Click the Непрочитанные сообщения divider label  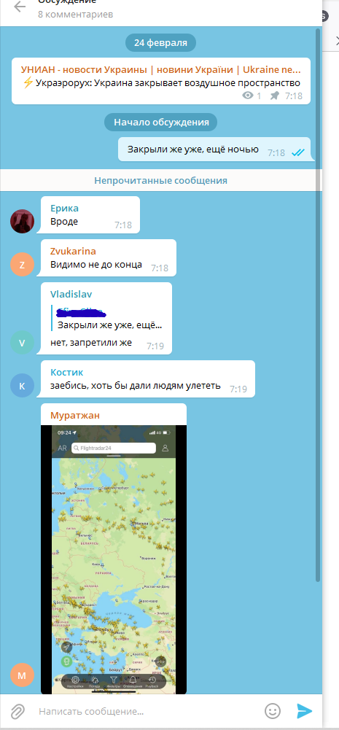click(160, 181)
